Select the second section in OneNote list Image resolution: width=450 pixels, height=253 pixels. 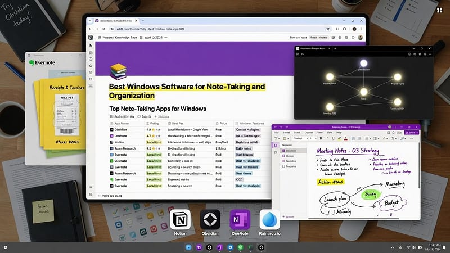click(x=293, y=156)
